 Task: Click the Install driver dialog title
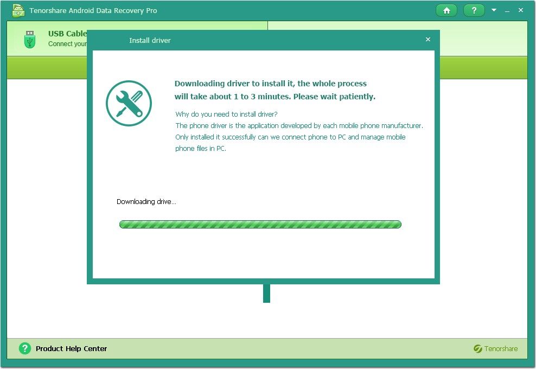click(x=150, y=40)
